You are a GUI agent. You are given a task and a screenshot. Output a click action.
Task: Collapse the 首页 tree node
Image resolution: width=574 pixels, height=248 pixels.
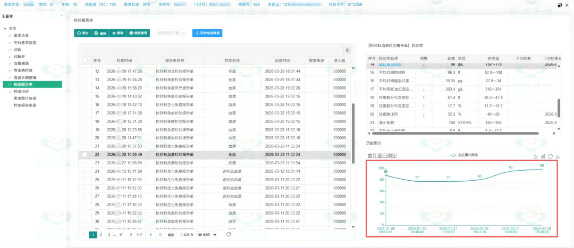(x=5, y=29)
